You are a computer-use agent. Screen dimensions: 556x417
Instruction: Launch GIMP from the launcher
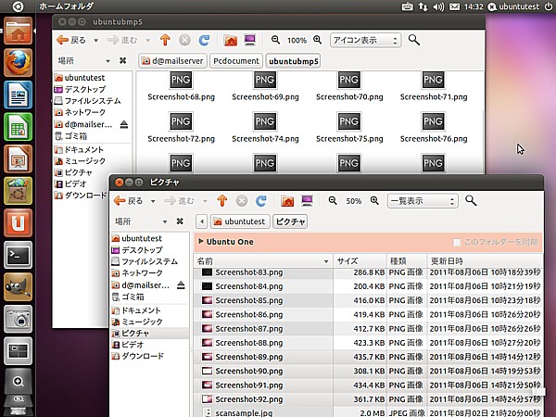[x=19, y=286]
